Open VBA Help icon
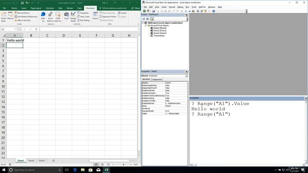The image size is (308, 173). click(x=214, y=11)
